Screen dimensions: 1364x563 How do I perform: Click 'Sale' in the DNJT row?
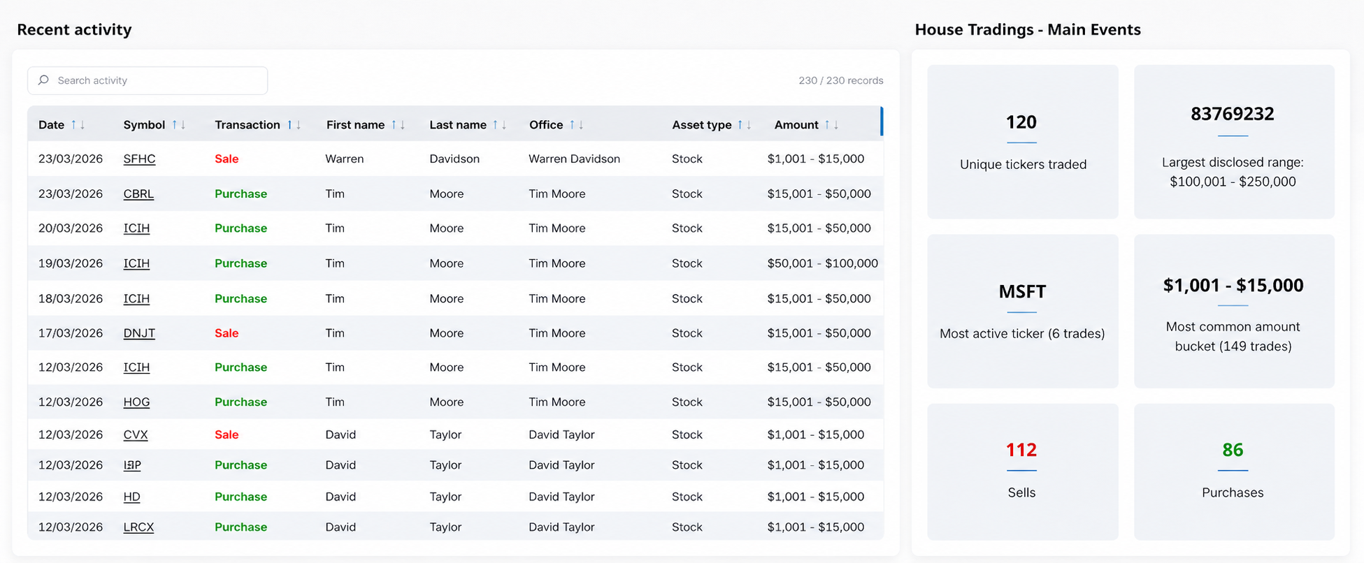coord(227,333)
